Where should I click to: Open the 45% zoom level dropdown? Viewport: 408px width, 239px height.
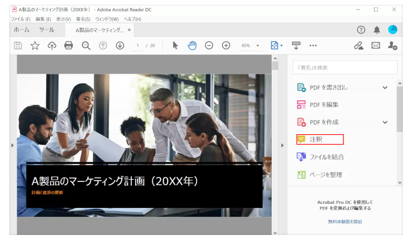258,45
